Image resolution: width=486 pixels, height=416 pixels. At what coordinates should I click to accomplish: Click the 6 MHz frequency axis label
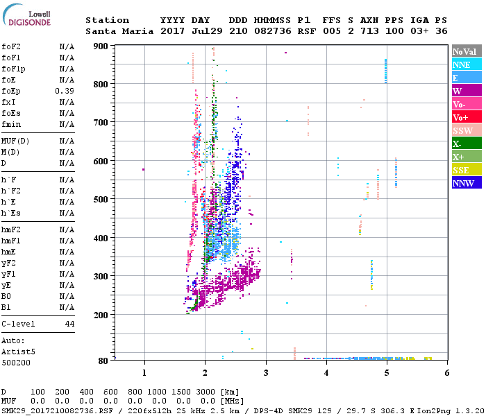(x=447, y=373)
